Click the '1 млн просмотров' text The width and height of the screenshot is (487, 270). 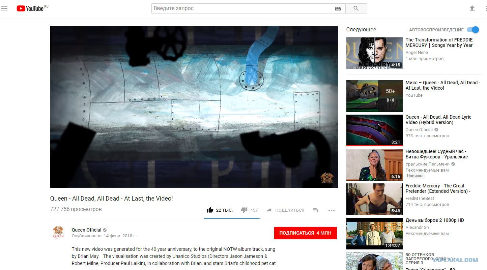424,59
